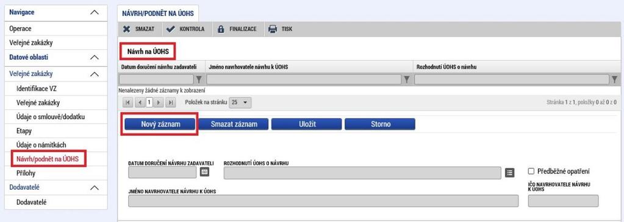
Task: Click the Uložit button
Action: (x=306, y=124)
